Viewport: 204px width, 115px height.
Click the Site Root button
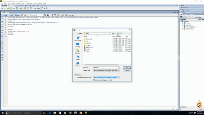78,75
